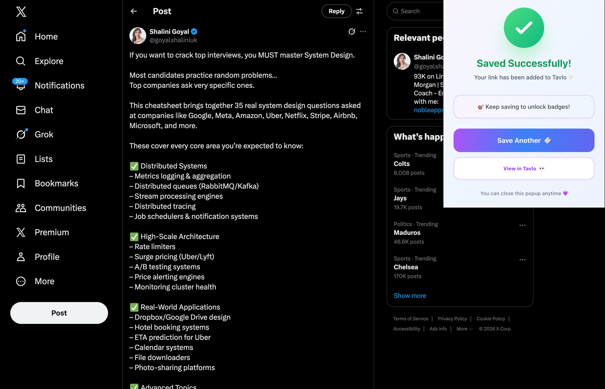Expand trends with Show more
This screenshot has height=389, width=605.
[410, 296]
